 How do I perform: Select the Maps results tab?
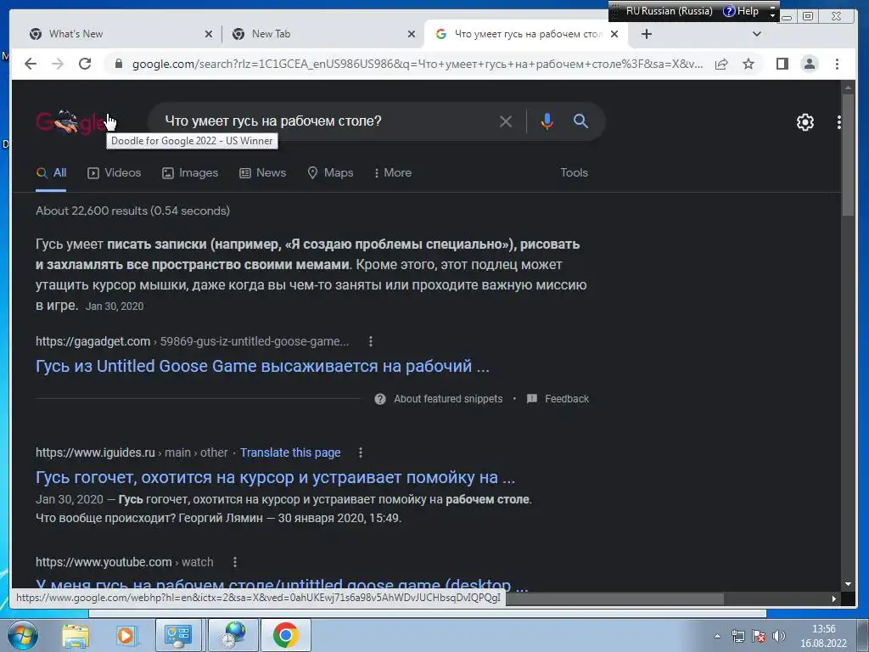pyautogui.click(x=330, y=172)
